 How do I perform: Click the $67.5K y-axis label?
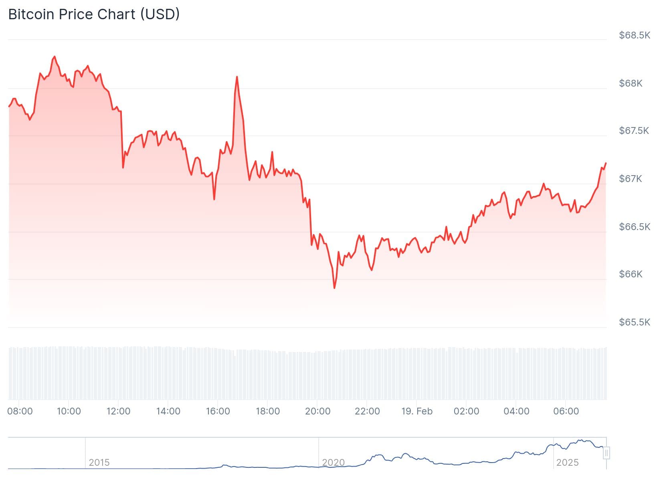click(634, 131)
